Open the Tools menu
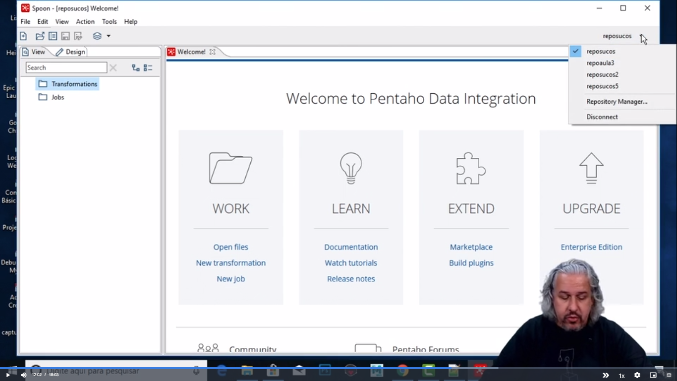 coord(110,22)
